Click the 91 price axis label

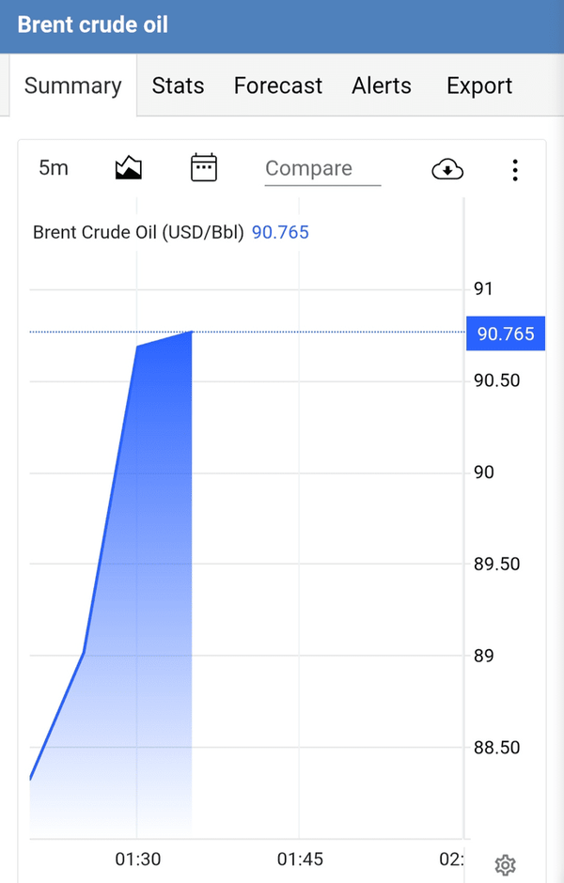click(x=483, y=289)
